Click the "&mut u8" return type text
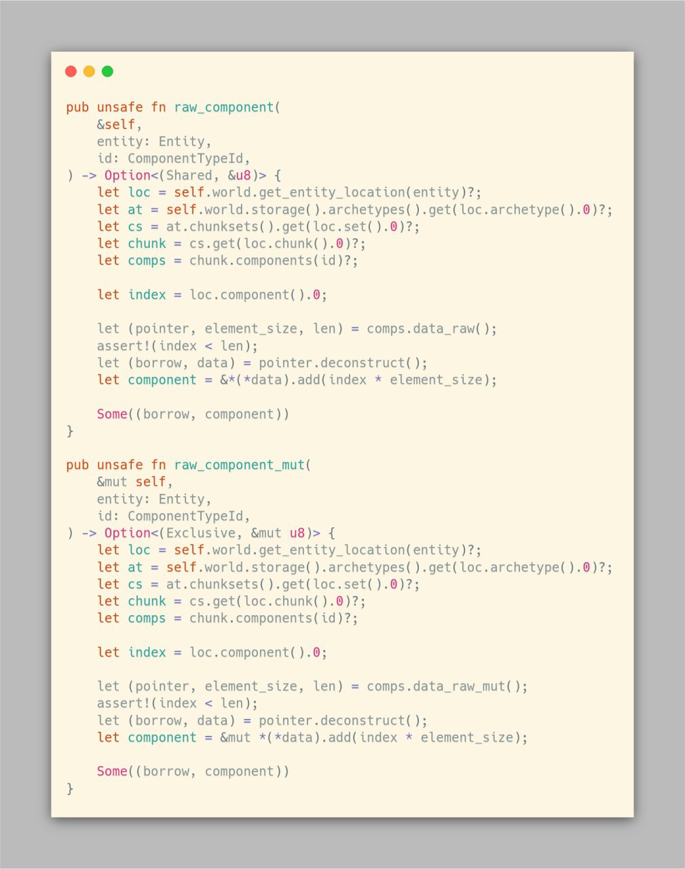Image resolution: width=685 pixels, height=869 pixels. pos(278,534)
